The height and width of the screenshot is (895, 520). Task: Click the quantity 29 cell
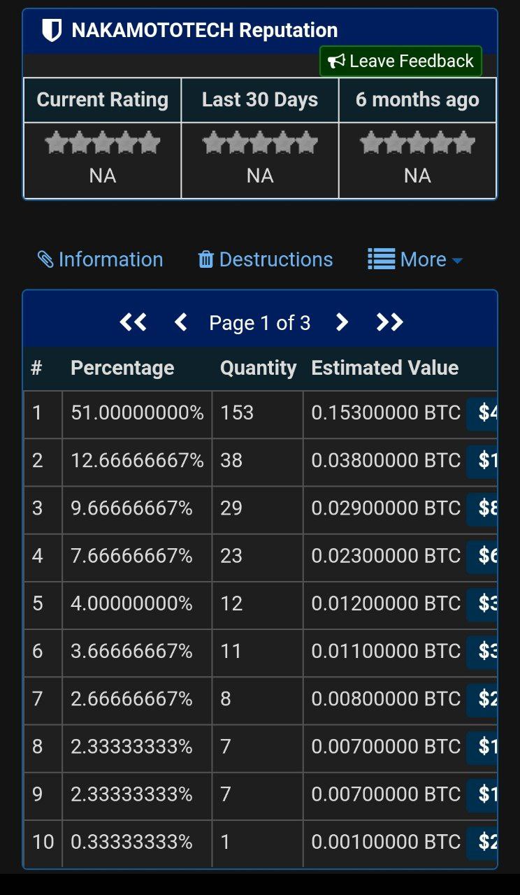pos(258,508)
